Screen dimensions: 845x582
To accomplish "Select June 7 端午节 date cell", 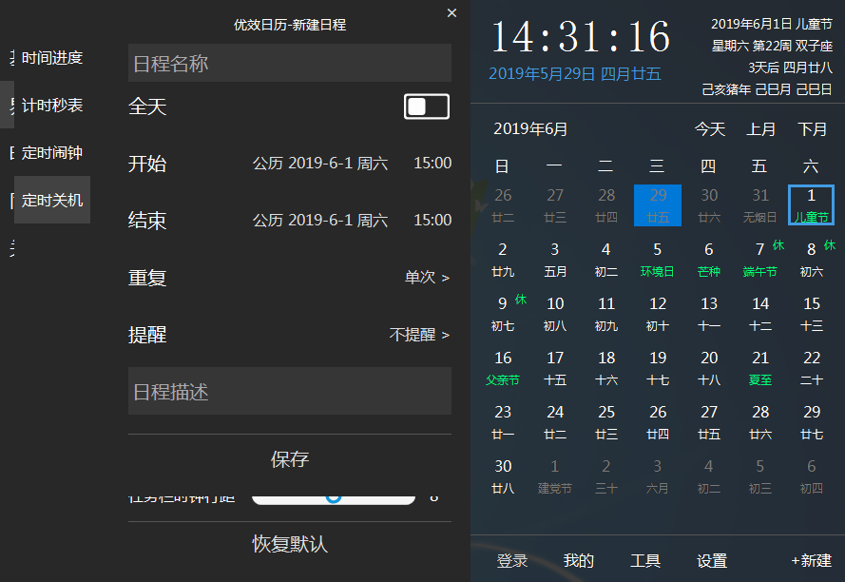I will 760,259.
